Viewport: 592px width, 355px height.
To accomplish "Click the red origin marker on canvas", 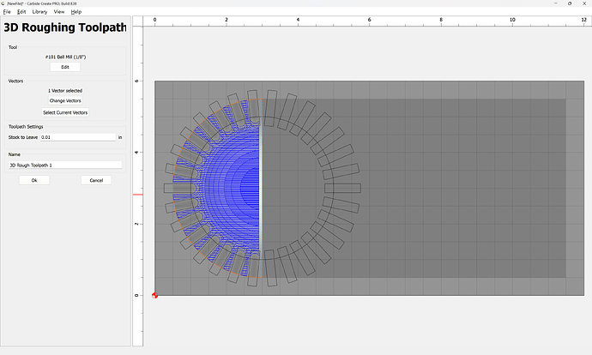I will click(x=155, y=296).
